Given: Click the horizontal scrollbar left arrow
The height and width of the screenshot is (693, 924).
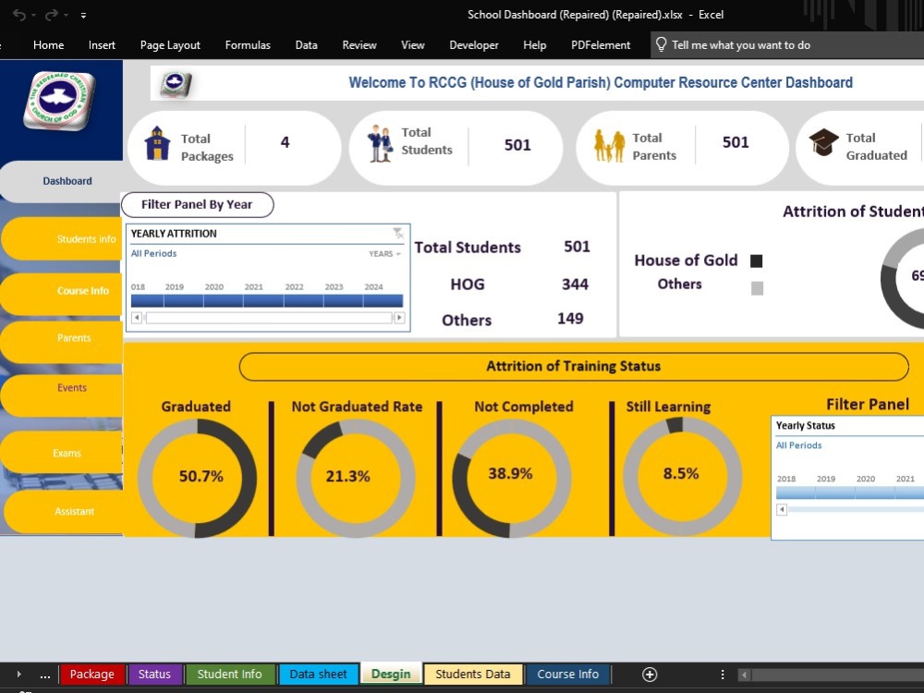Looking at the screenshot, I should (744, 675).
